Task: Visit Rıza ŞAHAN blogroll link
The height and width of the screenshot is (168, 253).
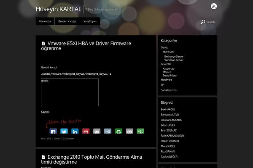Action: (168, 152)
